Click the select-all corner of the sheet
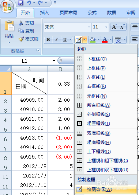Screen dimensions: 139x195 pos(6,69)
